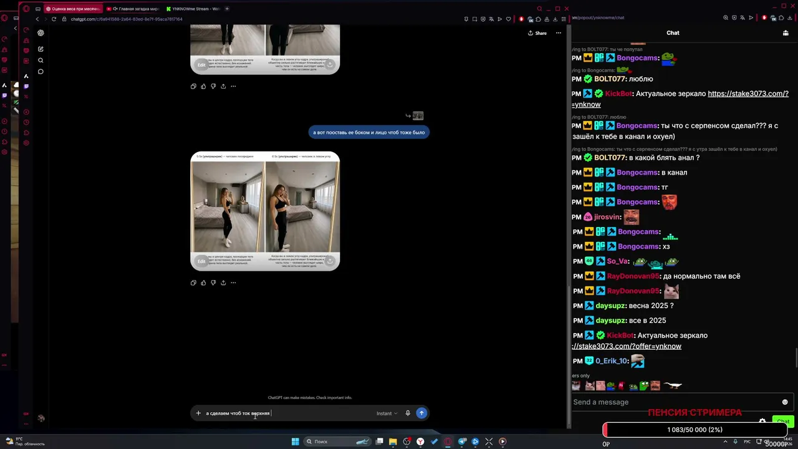The width and height of the screenshot is (798, 449).
Task: Open the Opera menu logo button
Action: tap(26, 9)
